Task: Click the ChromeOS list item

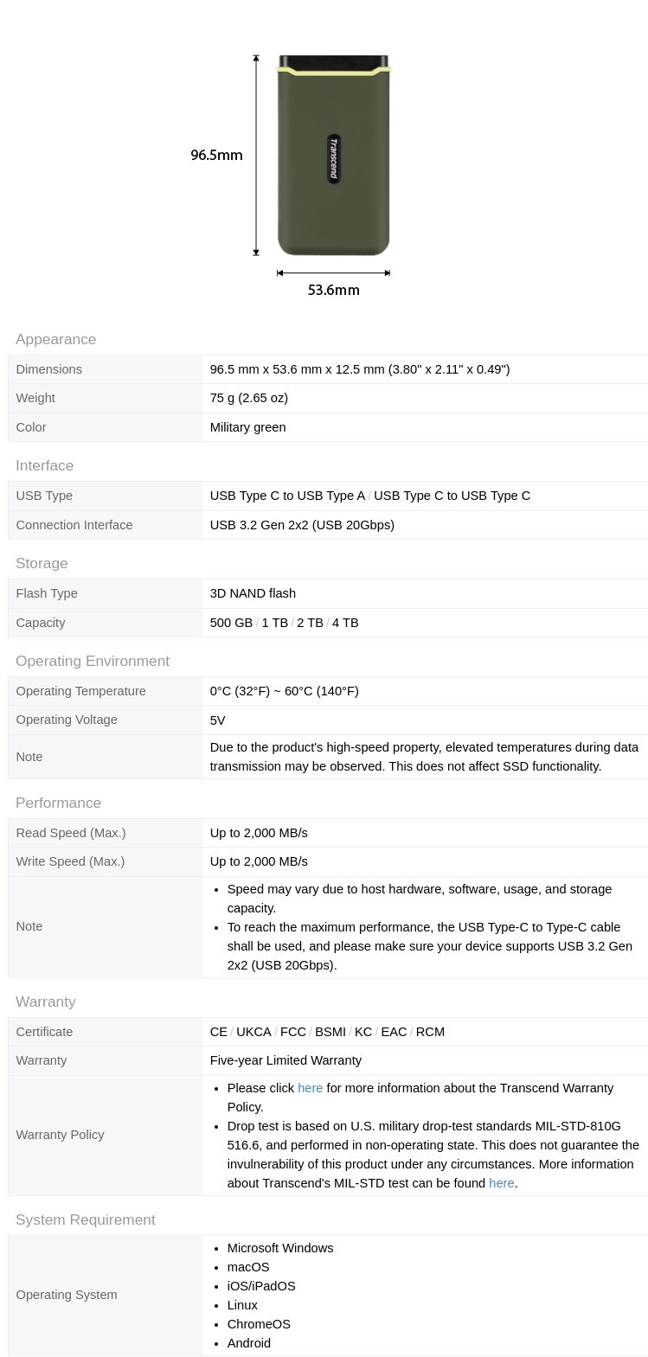Action: pyautogui.click(x=259, y=1324)
